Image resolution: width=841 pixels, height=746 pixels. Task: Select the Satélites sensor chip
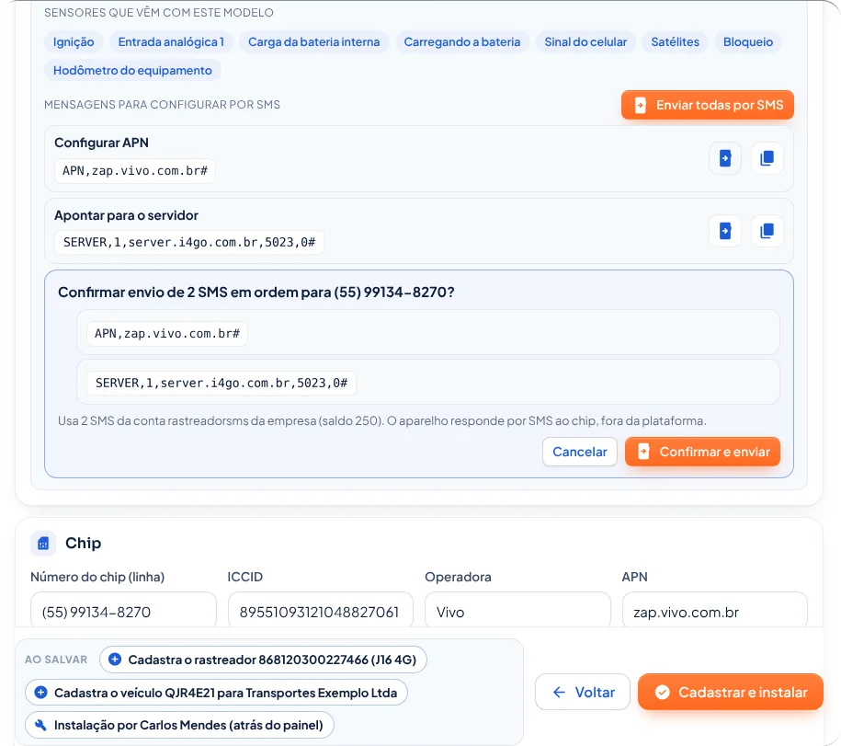[675, 42]
